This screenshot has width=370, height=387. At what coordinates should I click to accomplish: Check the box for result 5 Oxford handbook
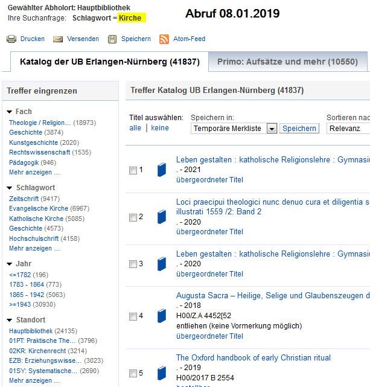pos(133,374)
